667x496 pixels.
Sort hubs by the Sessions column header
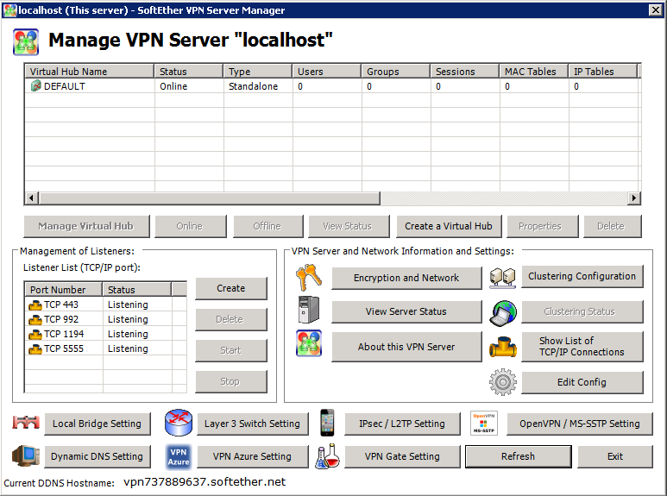coord(463,72)
